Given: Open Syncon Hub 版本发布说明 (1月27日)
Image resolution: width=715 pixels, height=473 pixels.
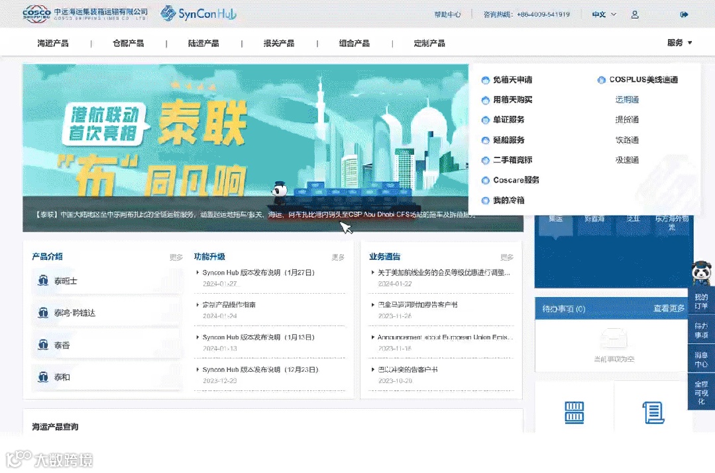Looking at the screenshot, I should pyautogui.click(x=258, y=273).
